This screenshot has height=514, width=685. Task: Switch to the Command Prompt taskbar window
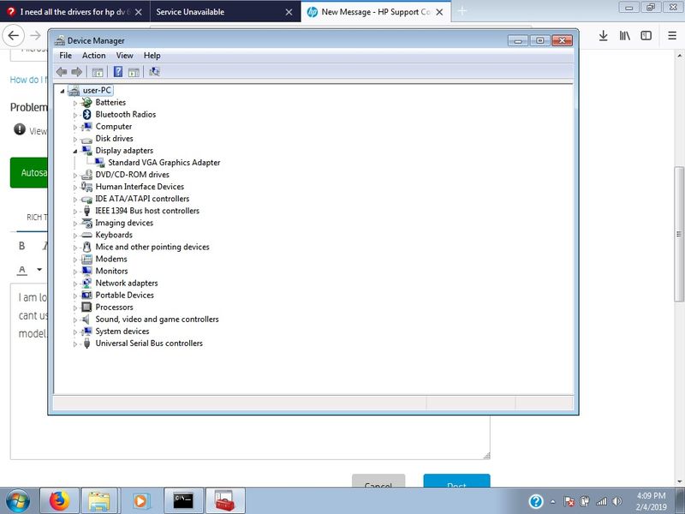coord(183,501)
